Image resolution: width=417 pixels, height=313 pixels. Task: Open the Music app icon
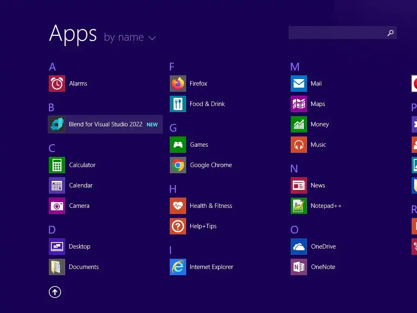tap(299, 145)
